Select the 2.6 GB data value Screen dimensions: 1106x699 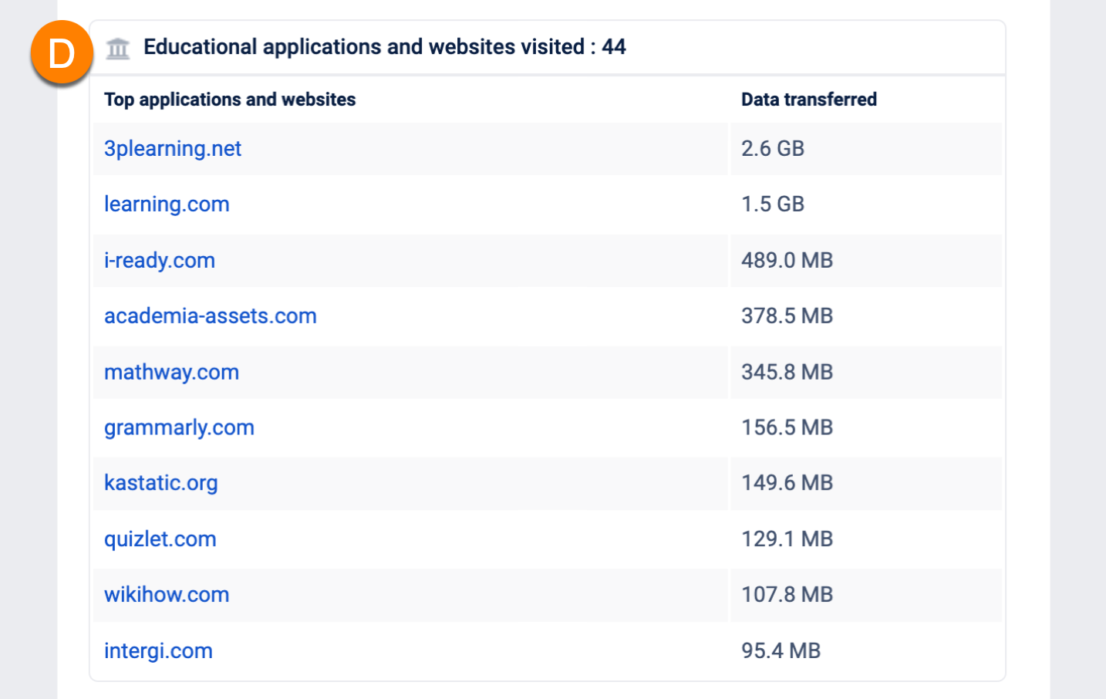773,149
